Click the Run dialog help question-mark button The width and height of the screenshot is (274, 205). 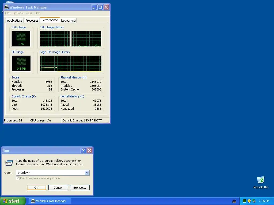(83, 151)
